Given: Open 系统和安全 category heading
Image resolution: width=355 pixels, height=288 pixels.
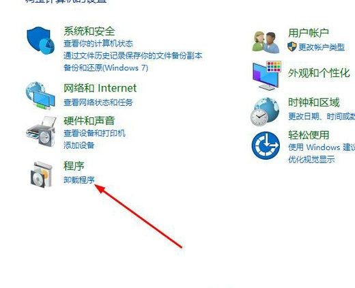Looking at the screenshot, I should (89, 31).
